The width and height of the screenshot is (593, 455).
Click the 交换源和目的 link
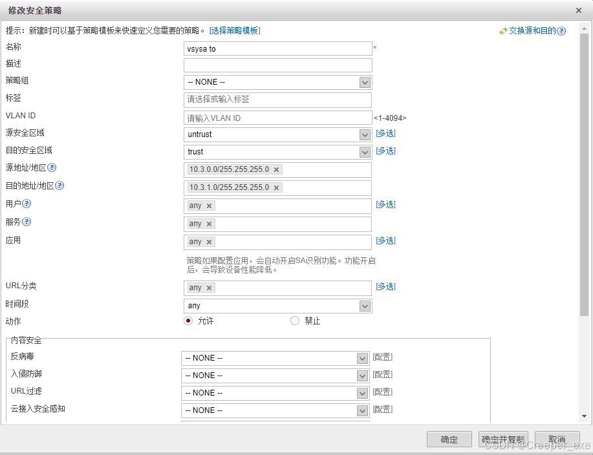pyautogui.click(x=532, y=30)
